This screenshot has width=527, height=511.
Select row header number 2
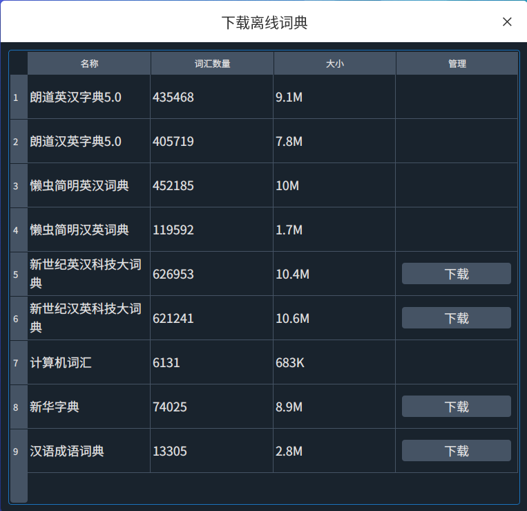[19, 141]
